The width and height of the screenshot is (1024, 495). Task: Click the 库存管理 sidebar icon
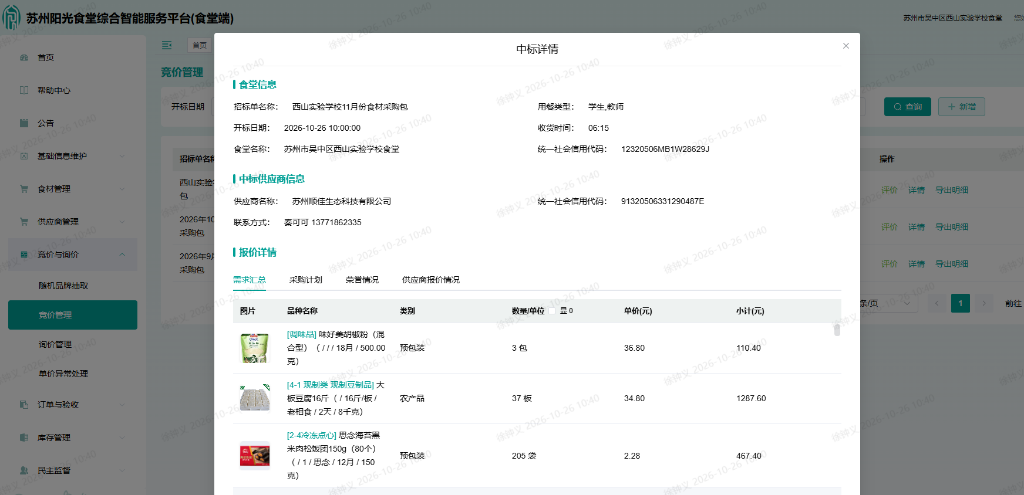(24, 438)
